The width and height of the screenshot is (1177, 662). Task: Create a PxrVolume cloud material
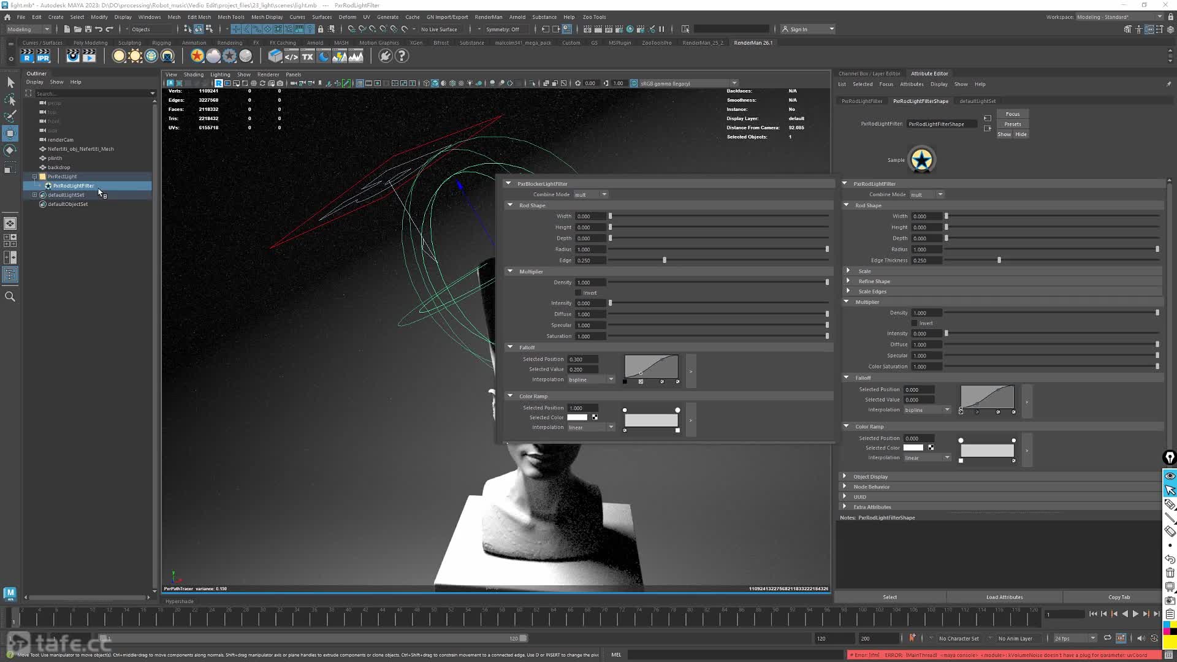[x=213, y=56]
